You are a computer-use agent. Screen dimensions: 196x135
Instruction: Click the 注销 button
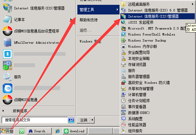tap(84, 120)
